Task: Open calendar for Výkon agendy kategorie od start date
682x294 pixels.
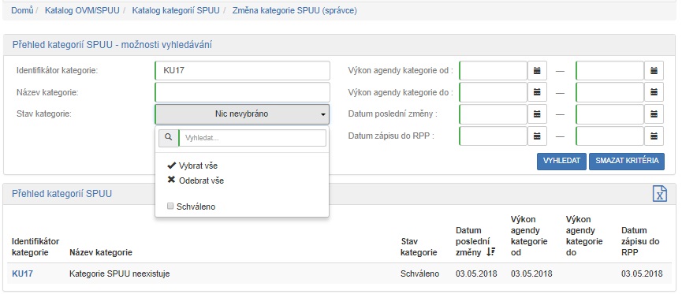Action: 537,70
